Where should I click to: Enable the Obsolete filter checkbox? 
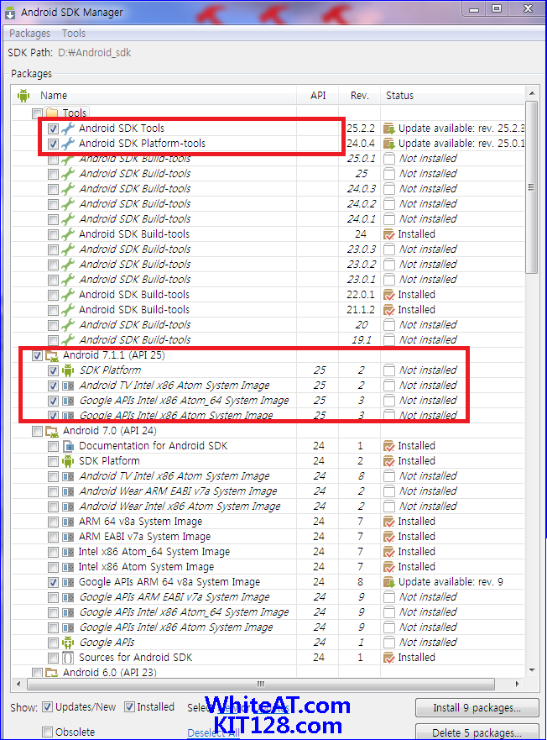click(x=47, y=732)
